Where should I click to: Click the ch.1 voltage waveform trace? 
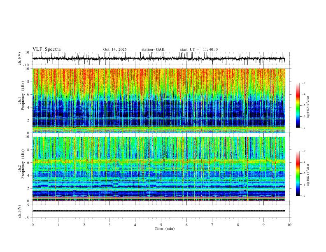point(158,58)
